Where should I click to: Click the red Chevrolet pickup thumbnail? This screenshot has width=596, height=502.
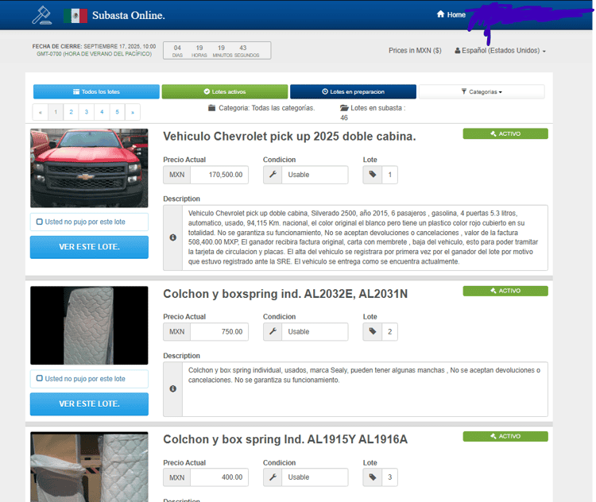89,168
